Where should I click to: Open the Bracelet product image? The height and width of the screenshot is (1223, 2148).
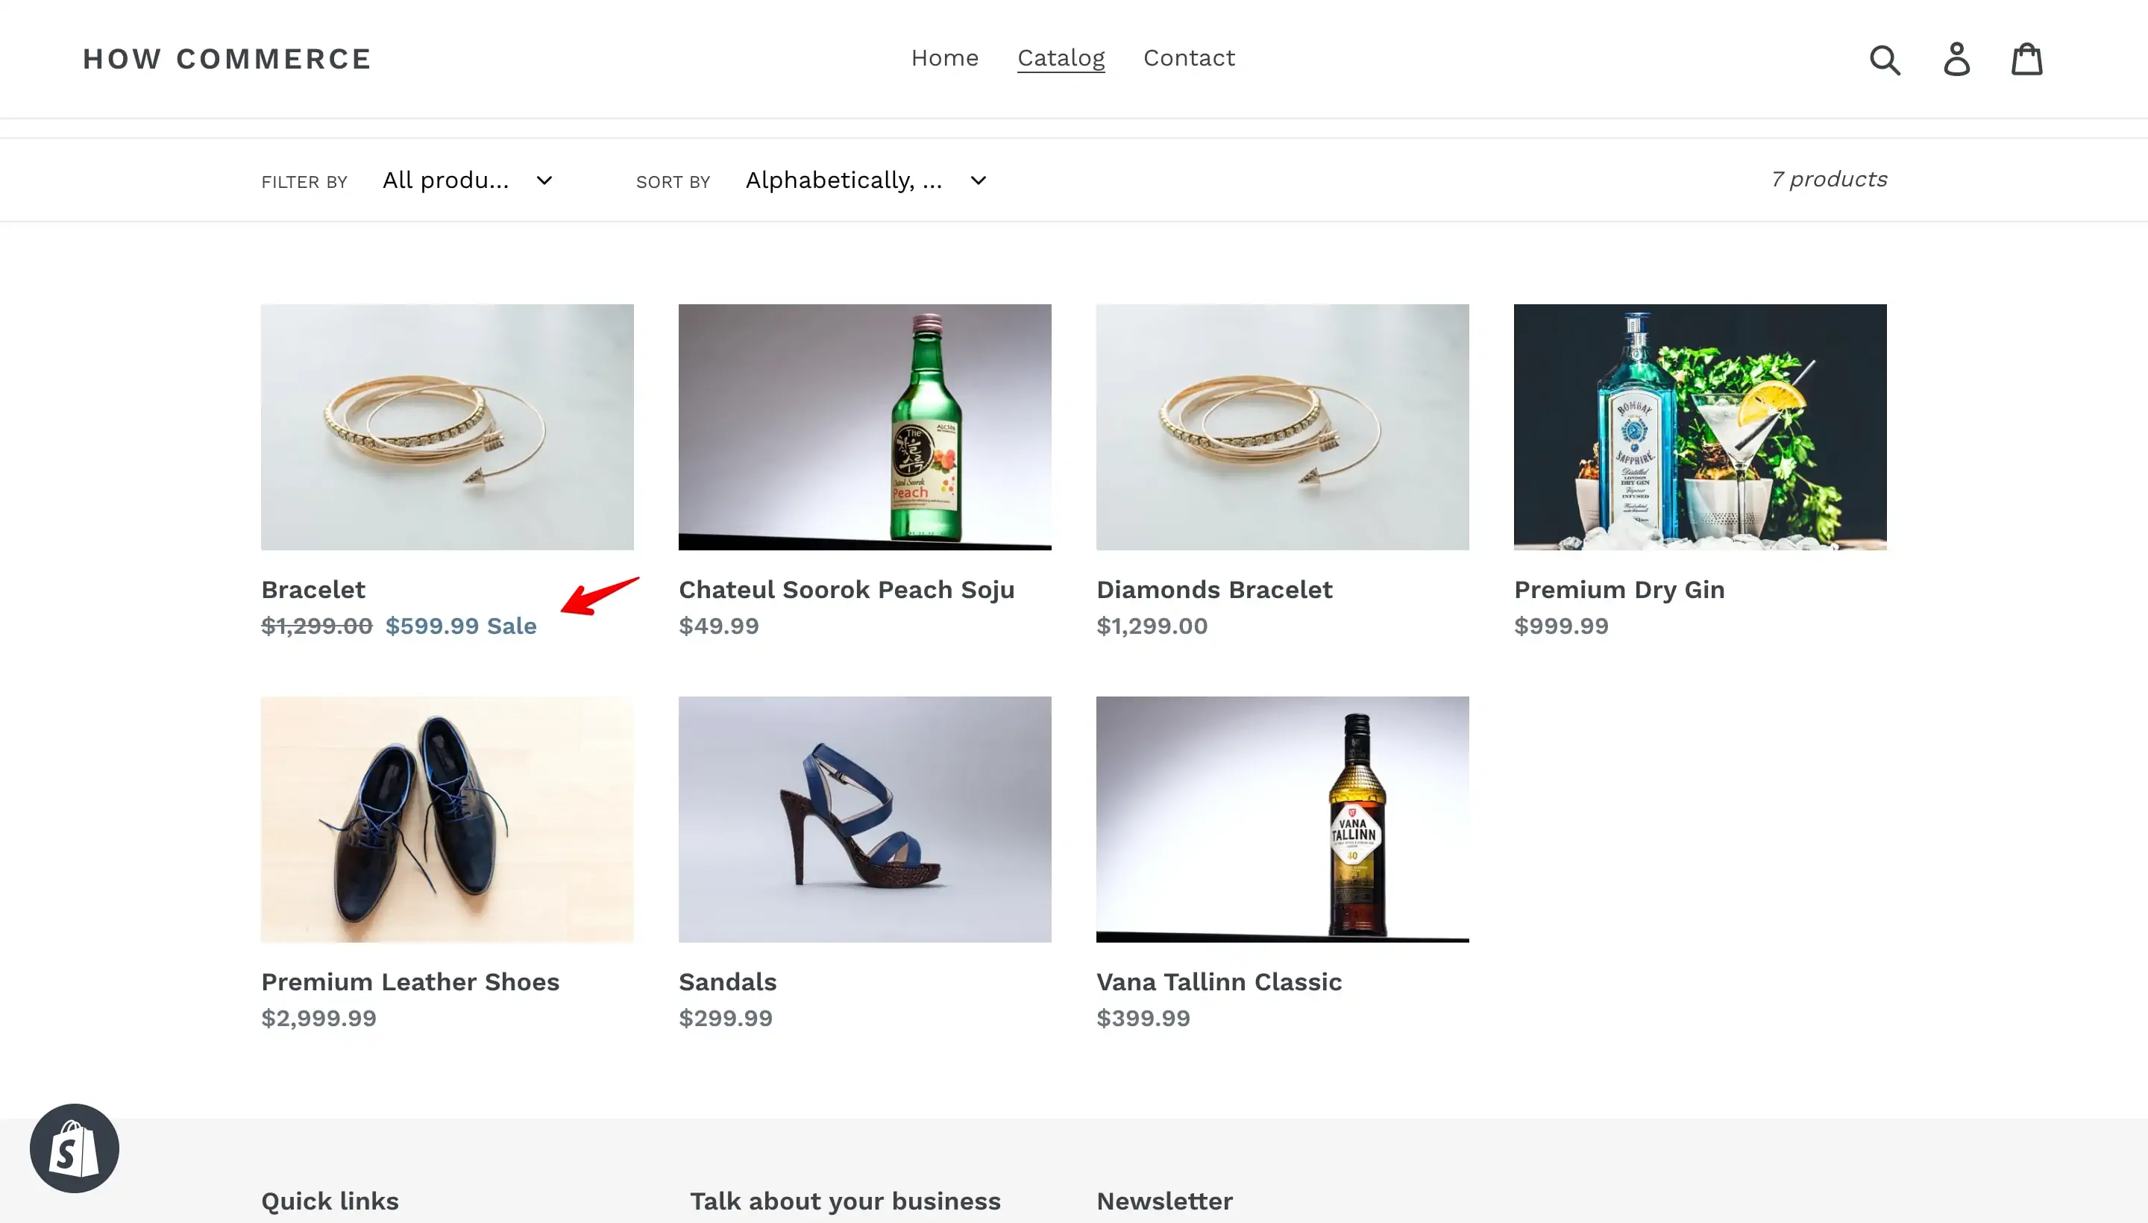pyautogui.click(x=447, y=427)
